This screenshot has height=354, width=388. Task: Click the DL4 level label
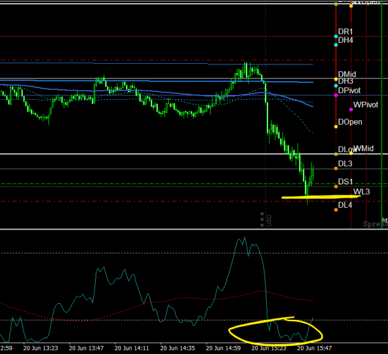point(345,205)
